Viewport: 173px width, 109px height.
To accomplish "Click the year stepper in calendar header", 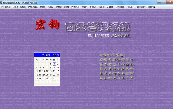I will (x=47, y=55).
